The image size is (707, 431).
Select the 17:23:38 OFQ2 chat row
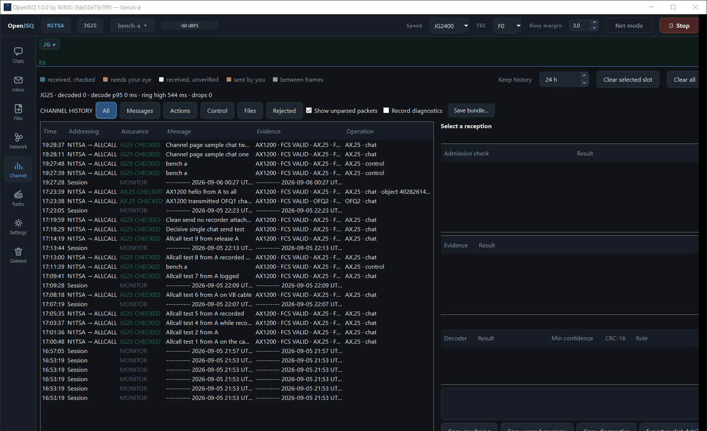237,201
